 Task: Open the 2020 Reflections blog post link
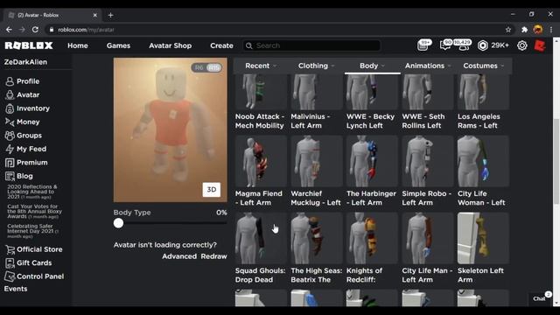32,192
